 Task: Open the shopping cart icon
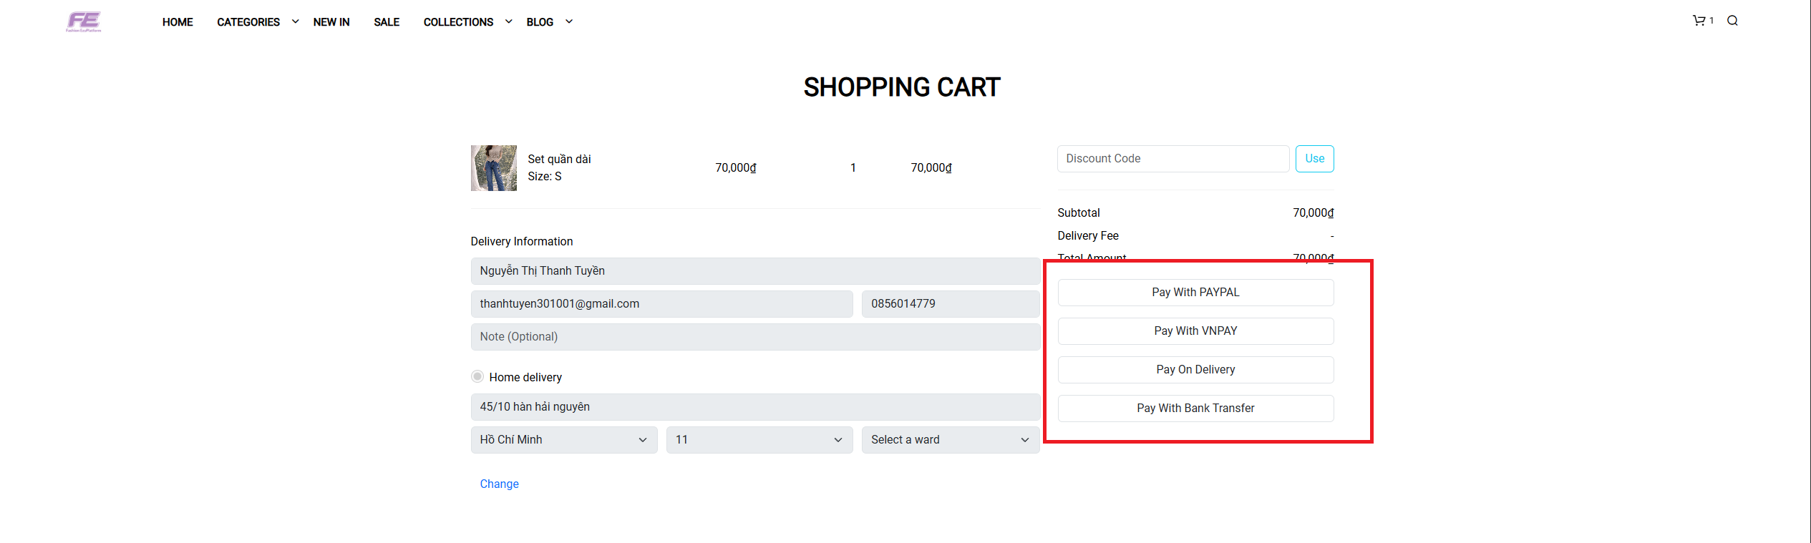tap(1699, 21)
